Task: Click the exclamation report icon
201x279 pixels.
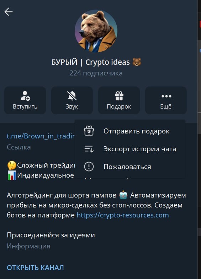Action: point(89,167)
